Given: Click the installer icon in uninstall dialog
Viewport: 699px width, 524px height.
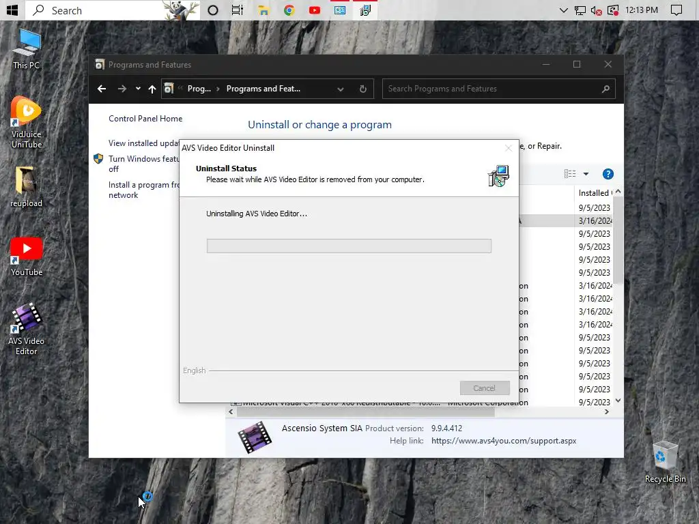Looking at the screenshot, I should (498, 175).
